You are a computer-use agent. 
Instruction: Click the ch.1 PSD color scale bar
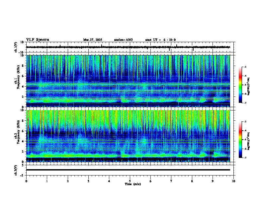pos(240,85)
